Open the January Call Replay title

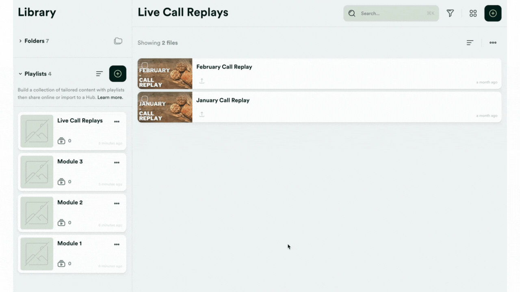223,100
